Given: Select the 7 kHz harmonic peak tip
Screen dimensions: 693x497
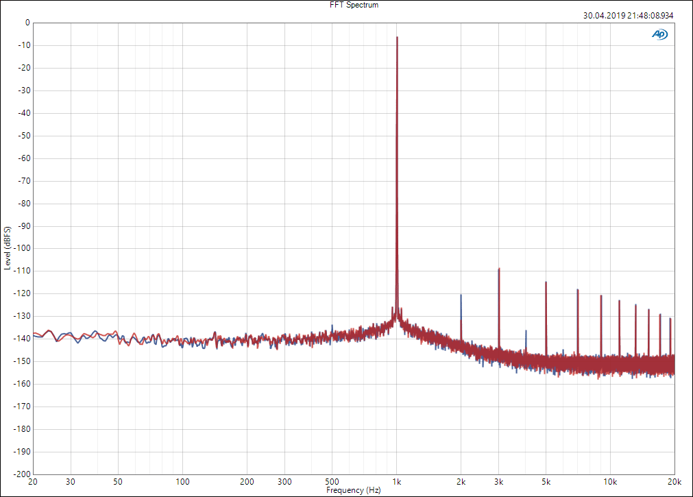Looking at the screenshot, I should pos(578,290).
